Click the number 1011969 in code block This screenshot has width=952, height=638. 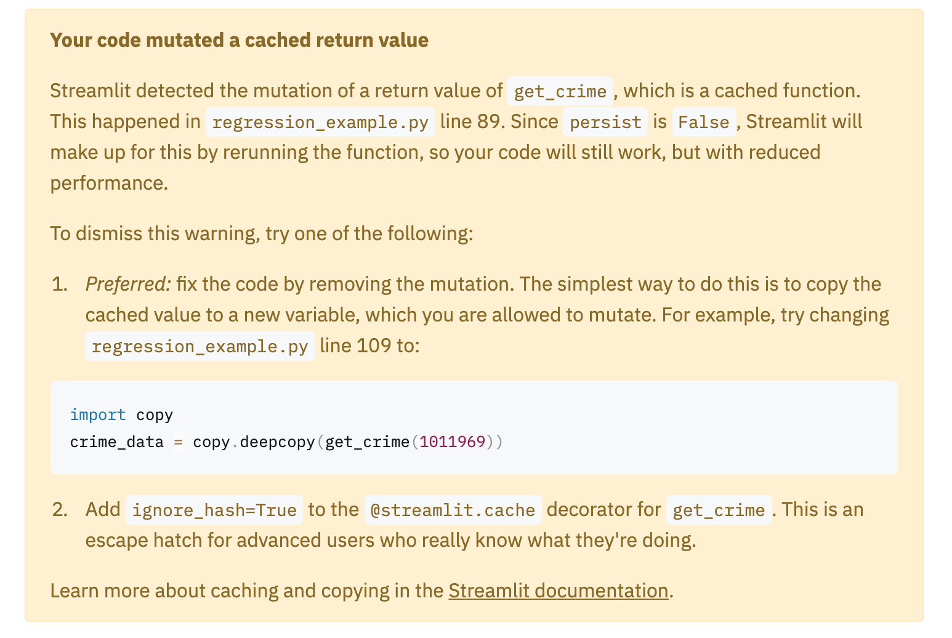pyautogui.click(x=453, y=442)
